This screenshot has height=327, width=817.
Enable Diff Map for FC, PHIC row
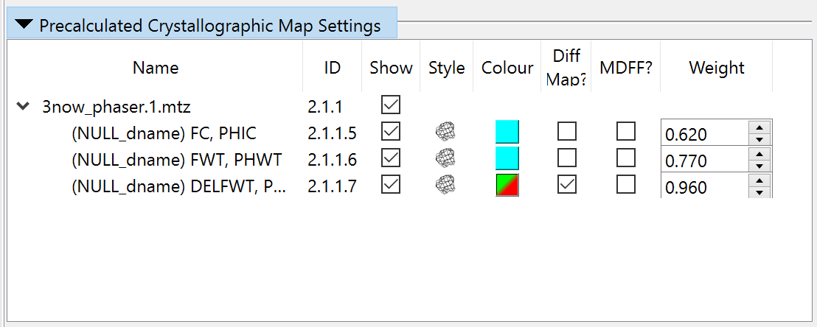pos(566,132)
